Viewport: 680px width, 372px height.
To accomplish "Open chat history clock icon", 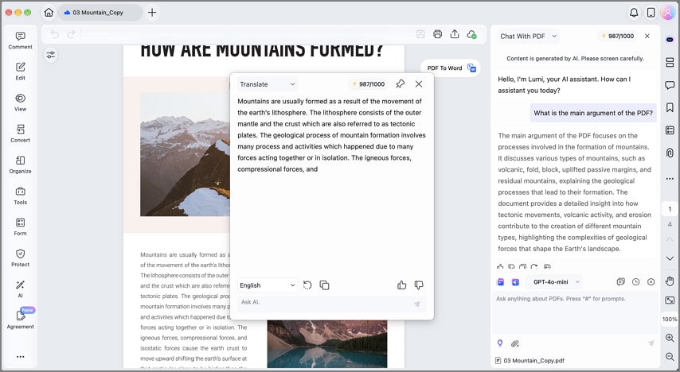I will coord(635,282).
